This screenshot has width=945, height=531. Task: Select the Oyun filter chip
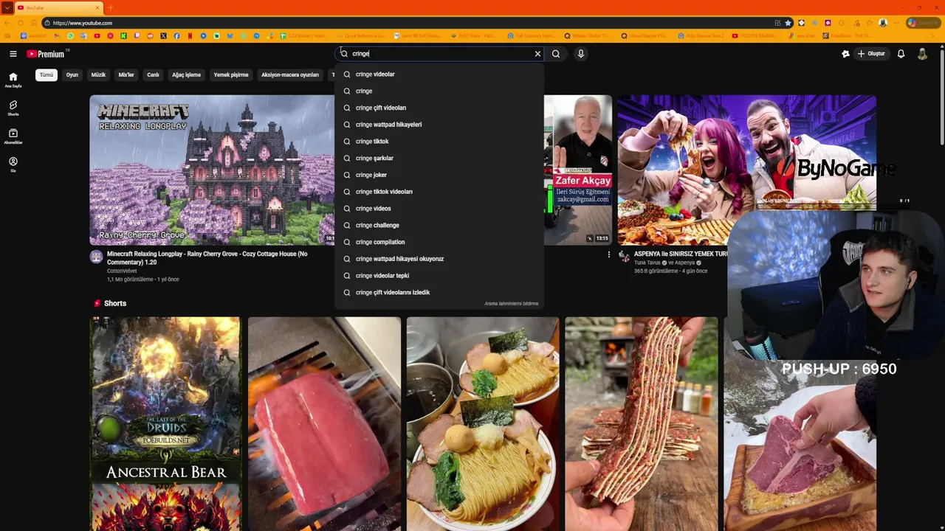pos(72,74)
